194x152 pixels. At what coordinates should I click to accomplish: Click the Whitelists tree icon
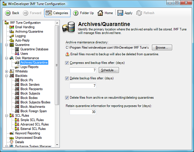pyautogui.click(x=12, y=71)
